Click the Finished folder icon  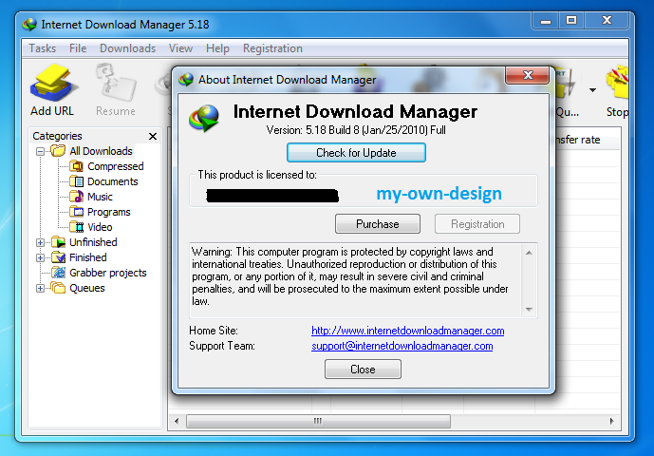point(59,257)
